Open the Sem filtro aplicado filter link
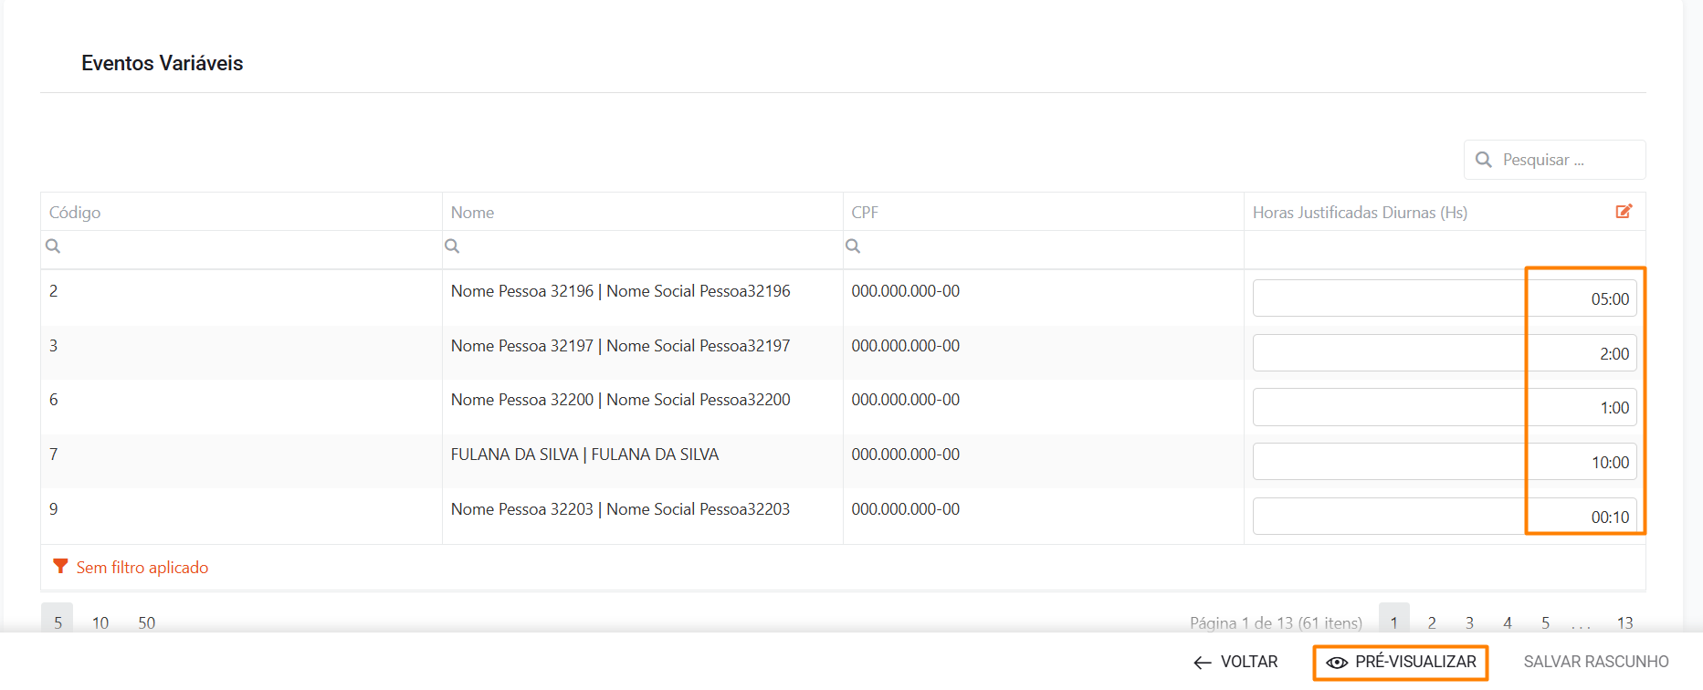The image size is (1703, 690). point(142,568)
